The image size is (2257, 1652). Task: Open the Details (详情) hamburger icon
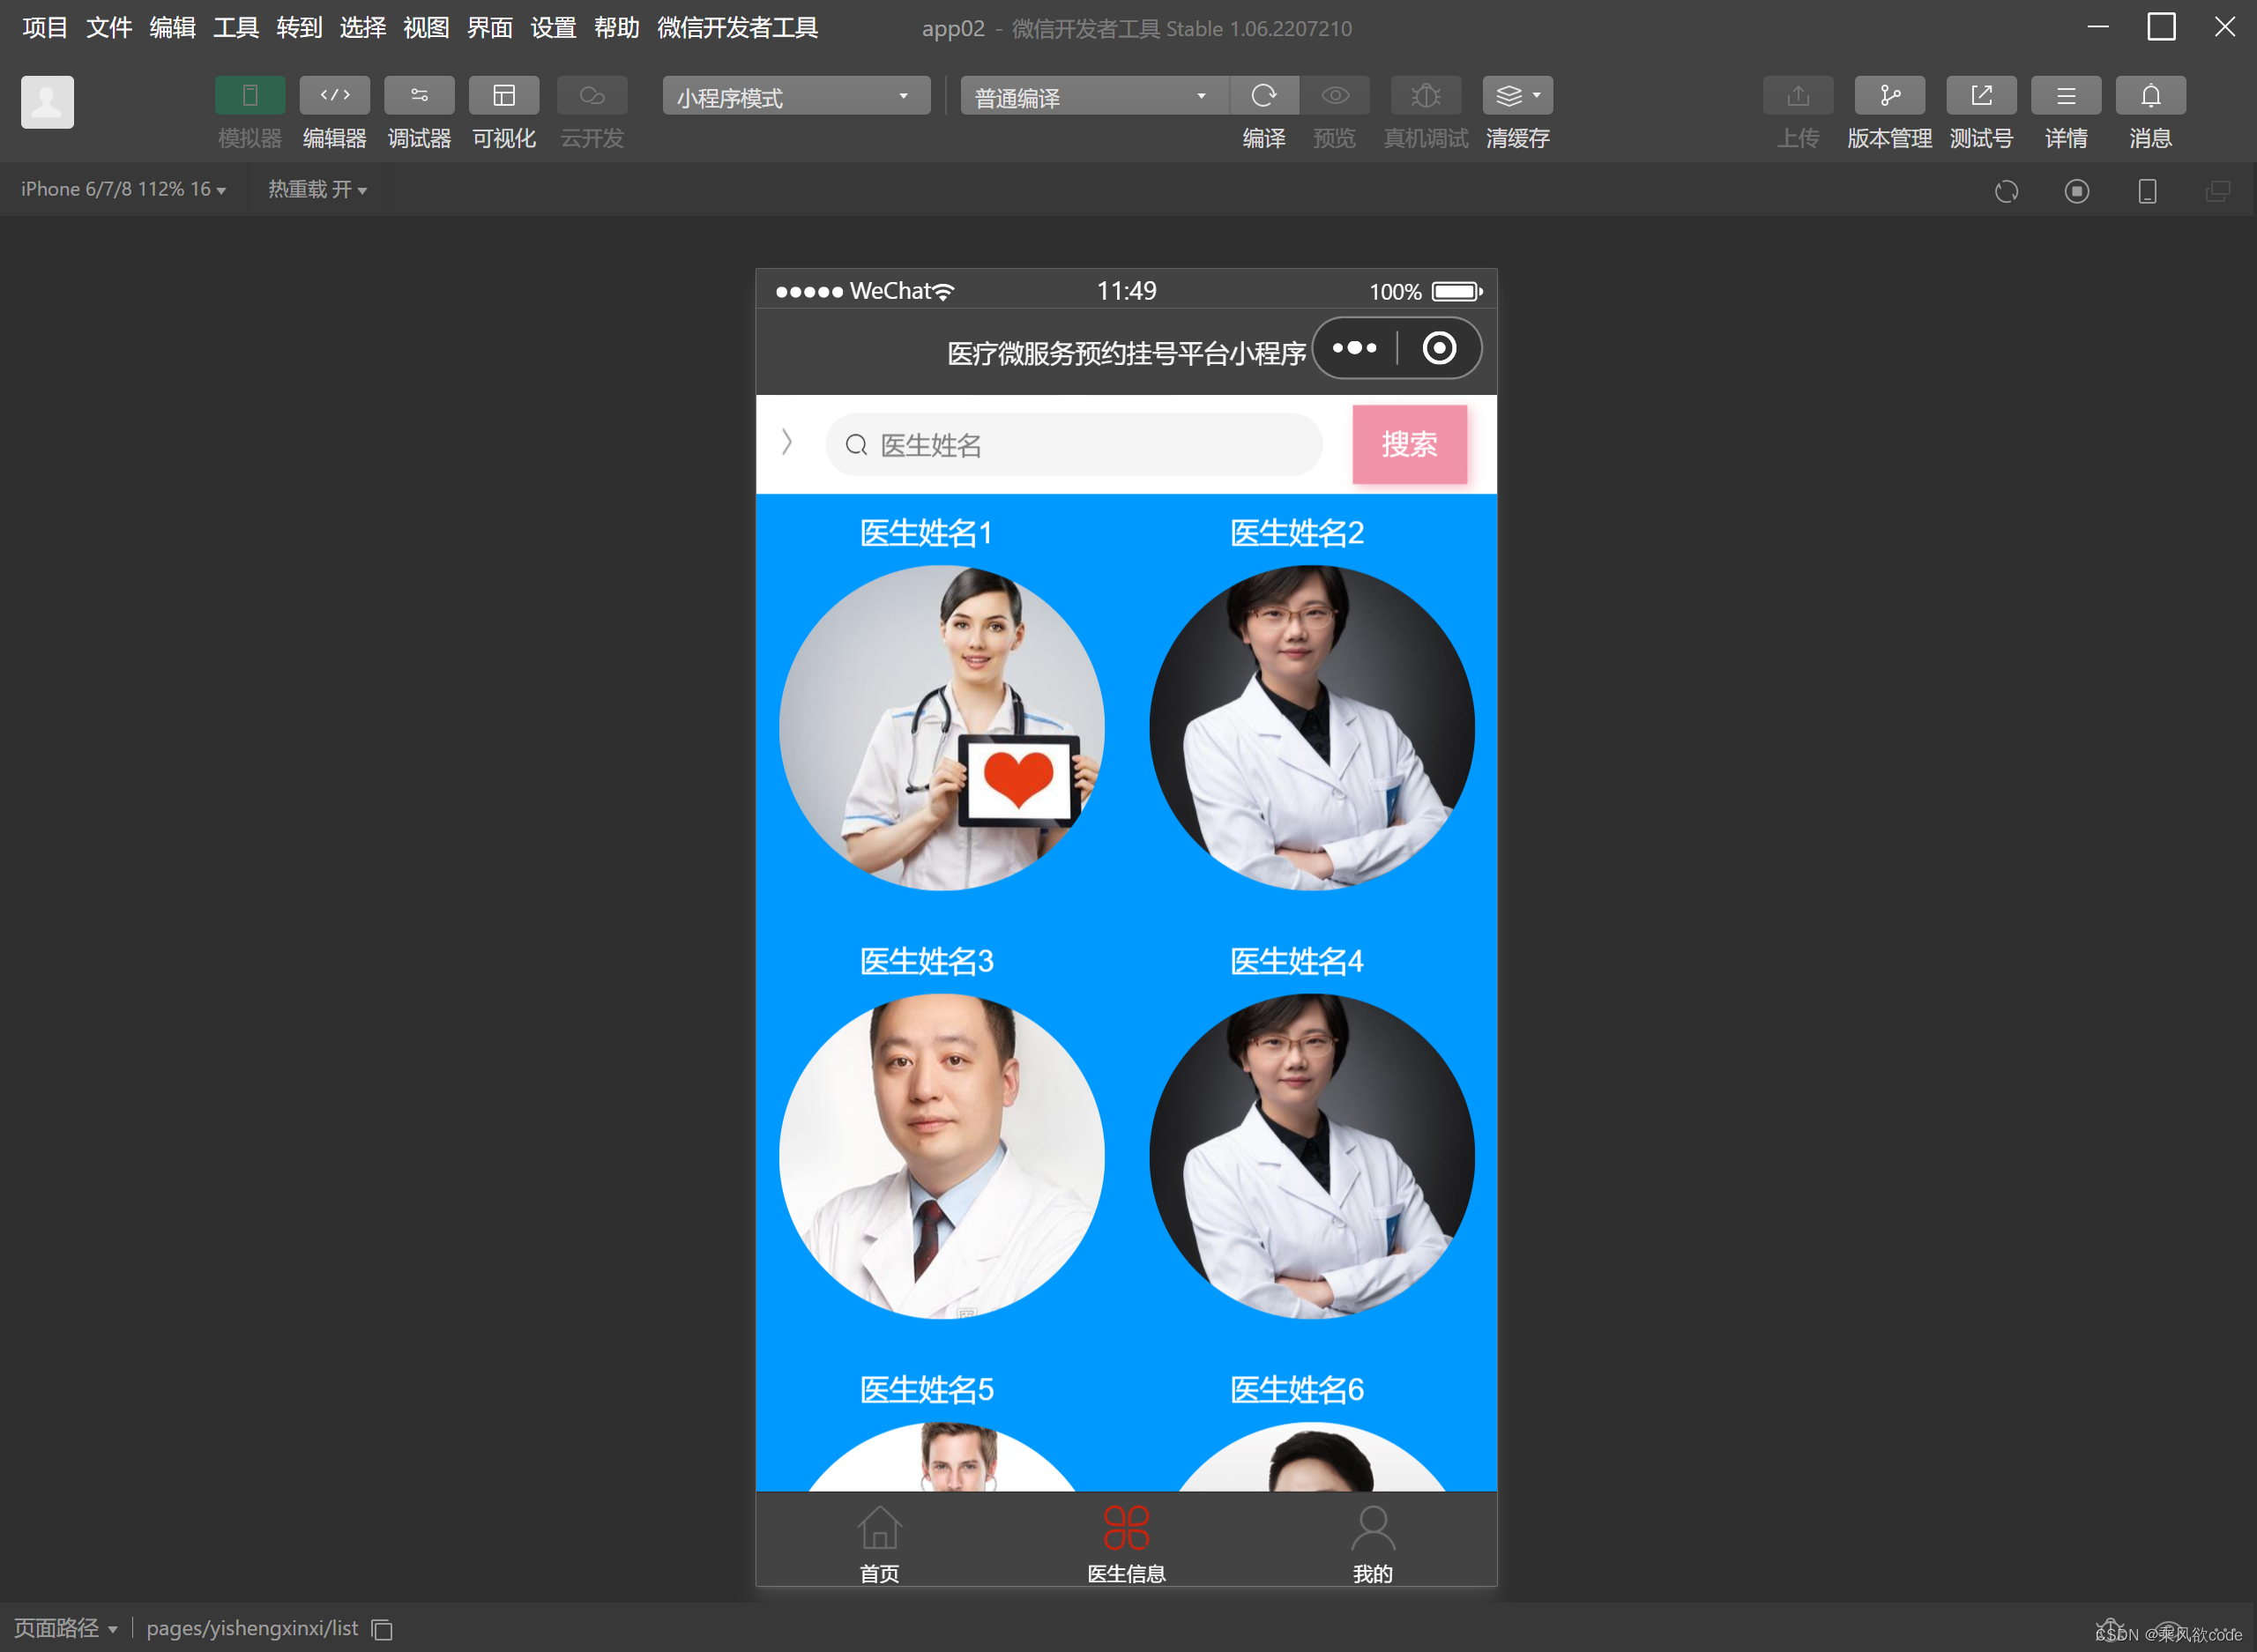[x=2065, y=96]
